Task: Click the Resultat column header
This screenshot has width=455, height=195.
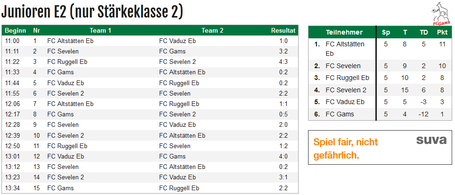Action: coord(283,30)
